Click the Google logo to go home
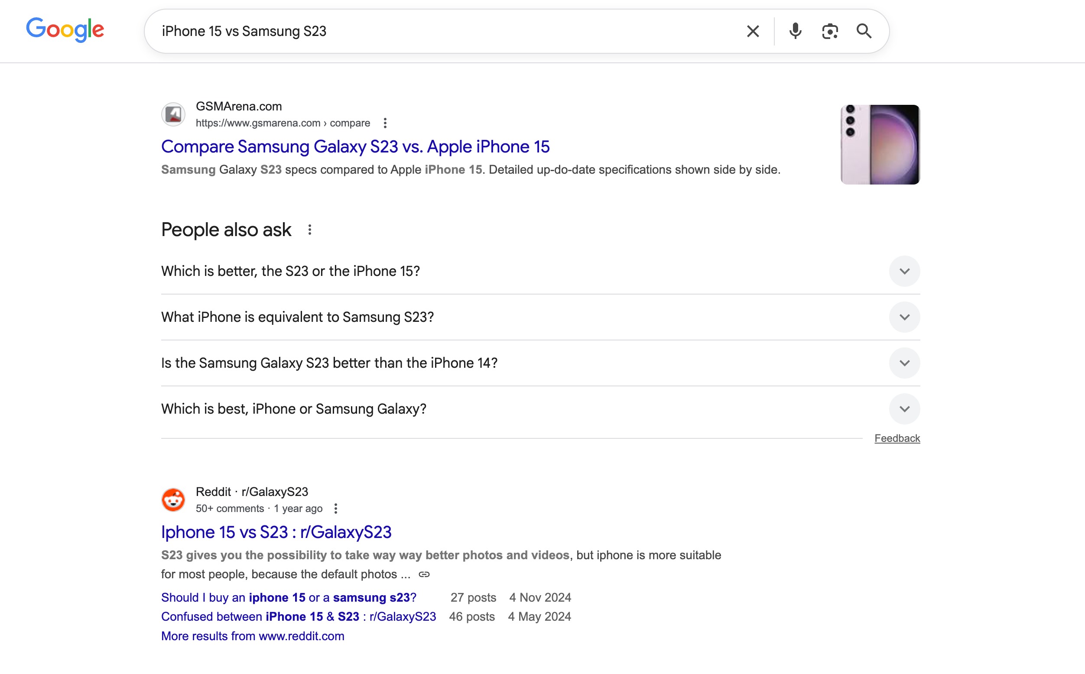Viewport: 1085px width, 674px height. click(65, 29)
